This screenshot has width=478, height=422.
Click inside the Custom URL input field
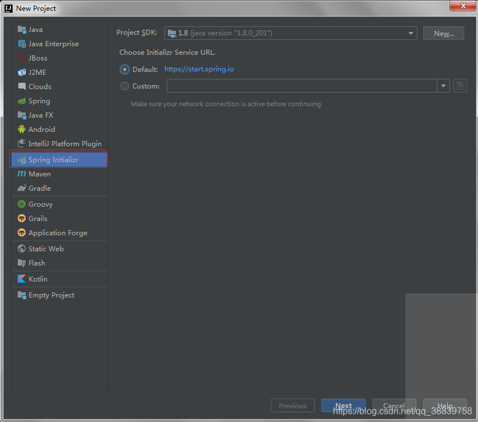click(302, 86)
